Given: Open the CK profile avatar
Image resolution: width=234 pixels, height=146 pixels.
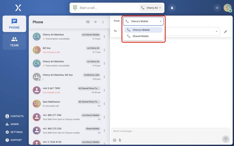Looking at the screenshot, I should click(x=228, y=8).
